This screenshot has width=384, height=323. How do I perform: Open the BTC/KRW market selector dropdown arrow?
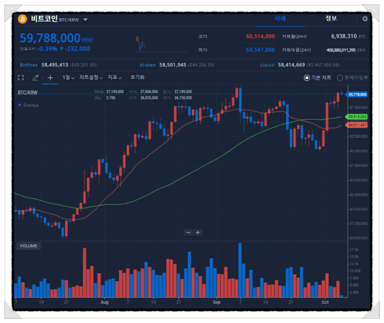pyautogui.click(x=85, y=20)
